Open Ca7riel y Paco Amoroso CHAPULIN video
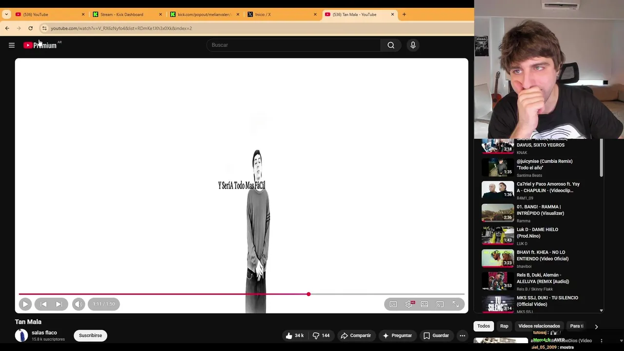Image resolution: width=624 pixels, height=351 pixels. (548, 187)
